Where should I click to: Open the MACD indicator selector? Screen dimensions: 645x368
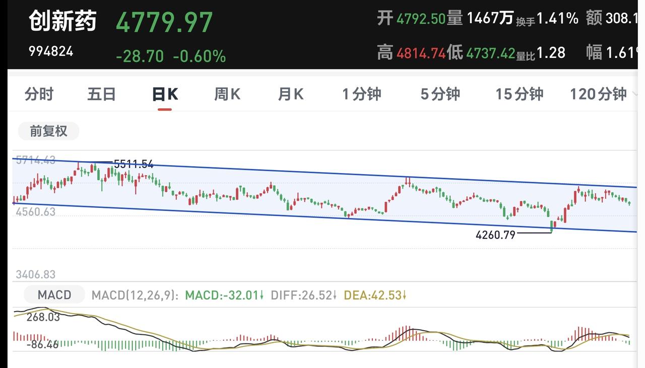point(54,295)
